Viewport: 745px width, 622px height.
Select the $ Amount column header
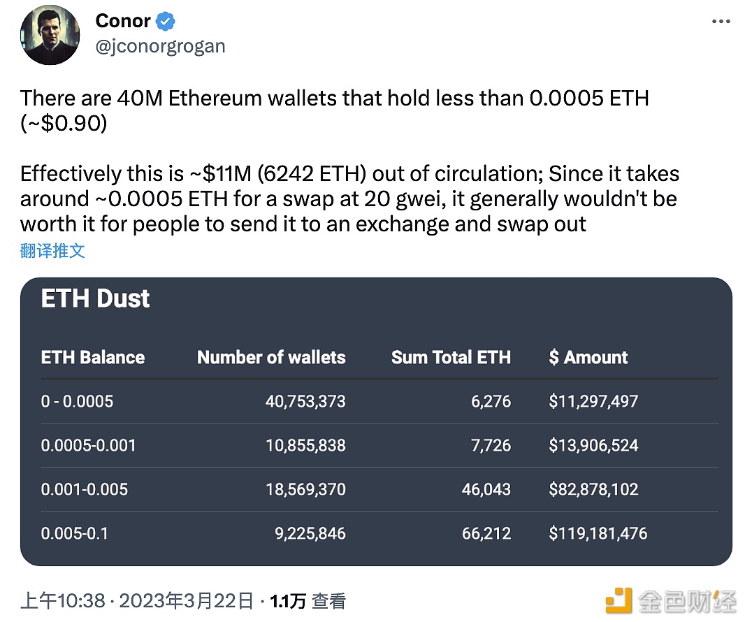tap(588, 357)
